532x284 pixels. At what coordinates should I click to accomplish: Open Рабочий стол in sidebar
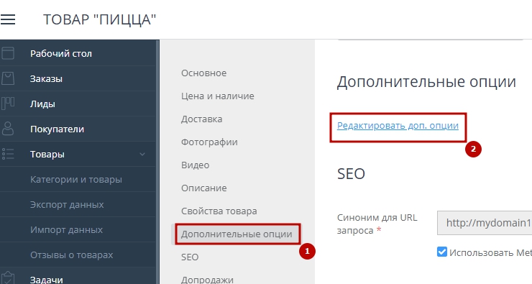61,54
